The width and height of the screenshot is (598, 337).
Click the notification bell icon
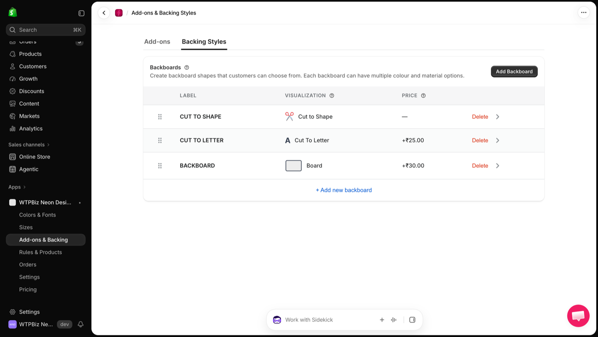pyautogui.click(x=80, y=324)
